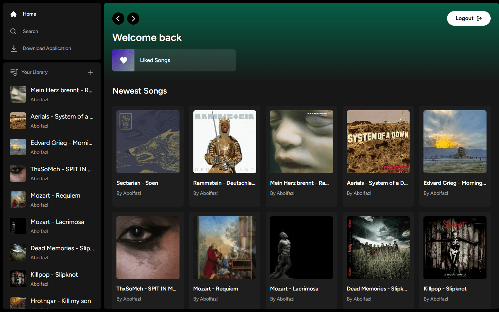499x312 pixels.
Task: Play Mein Herz brennt album cover in Newest Songs
Action: [301, 142]
